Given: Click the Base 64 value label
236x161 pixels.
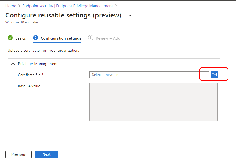Looking at the screenshot, I should point(29,86).
